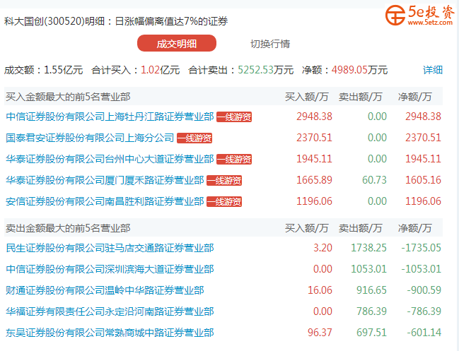Switch to the 切换行情 tab

(270, 44)
